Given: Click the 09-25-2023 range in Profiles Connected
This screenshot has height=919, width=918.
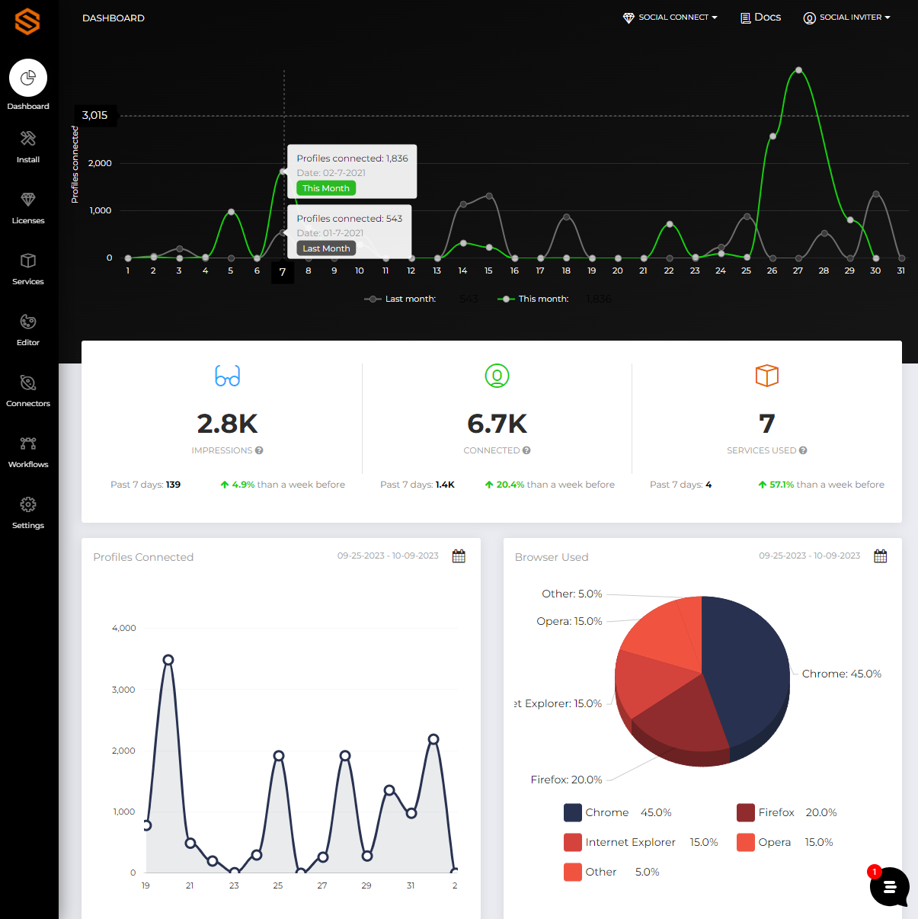Looking at the screenshot, I should [388, 556].
